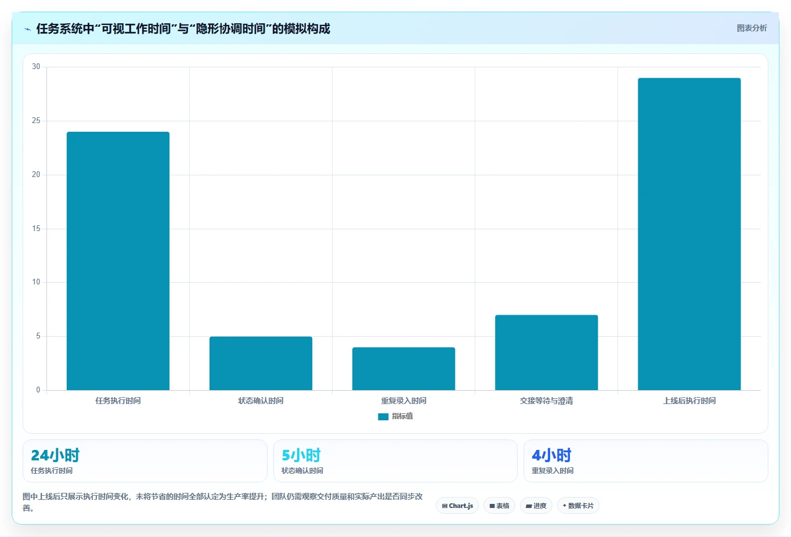Click the y-axis value 30

pos(36,67)
